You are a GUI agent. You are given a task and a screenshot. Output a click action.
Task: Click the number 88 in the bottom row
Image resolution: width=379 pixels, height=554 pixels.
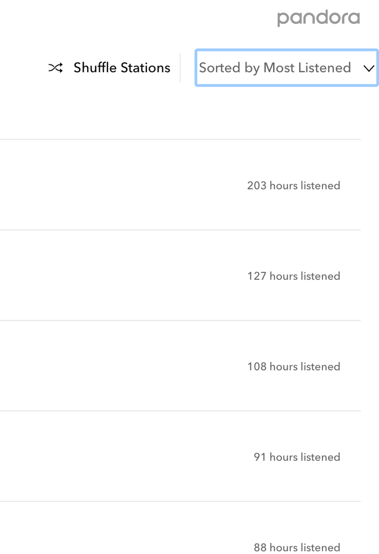click(x=260, y=547)
